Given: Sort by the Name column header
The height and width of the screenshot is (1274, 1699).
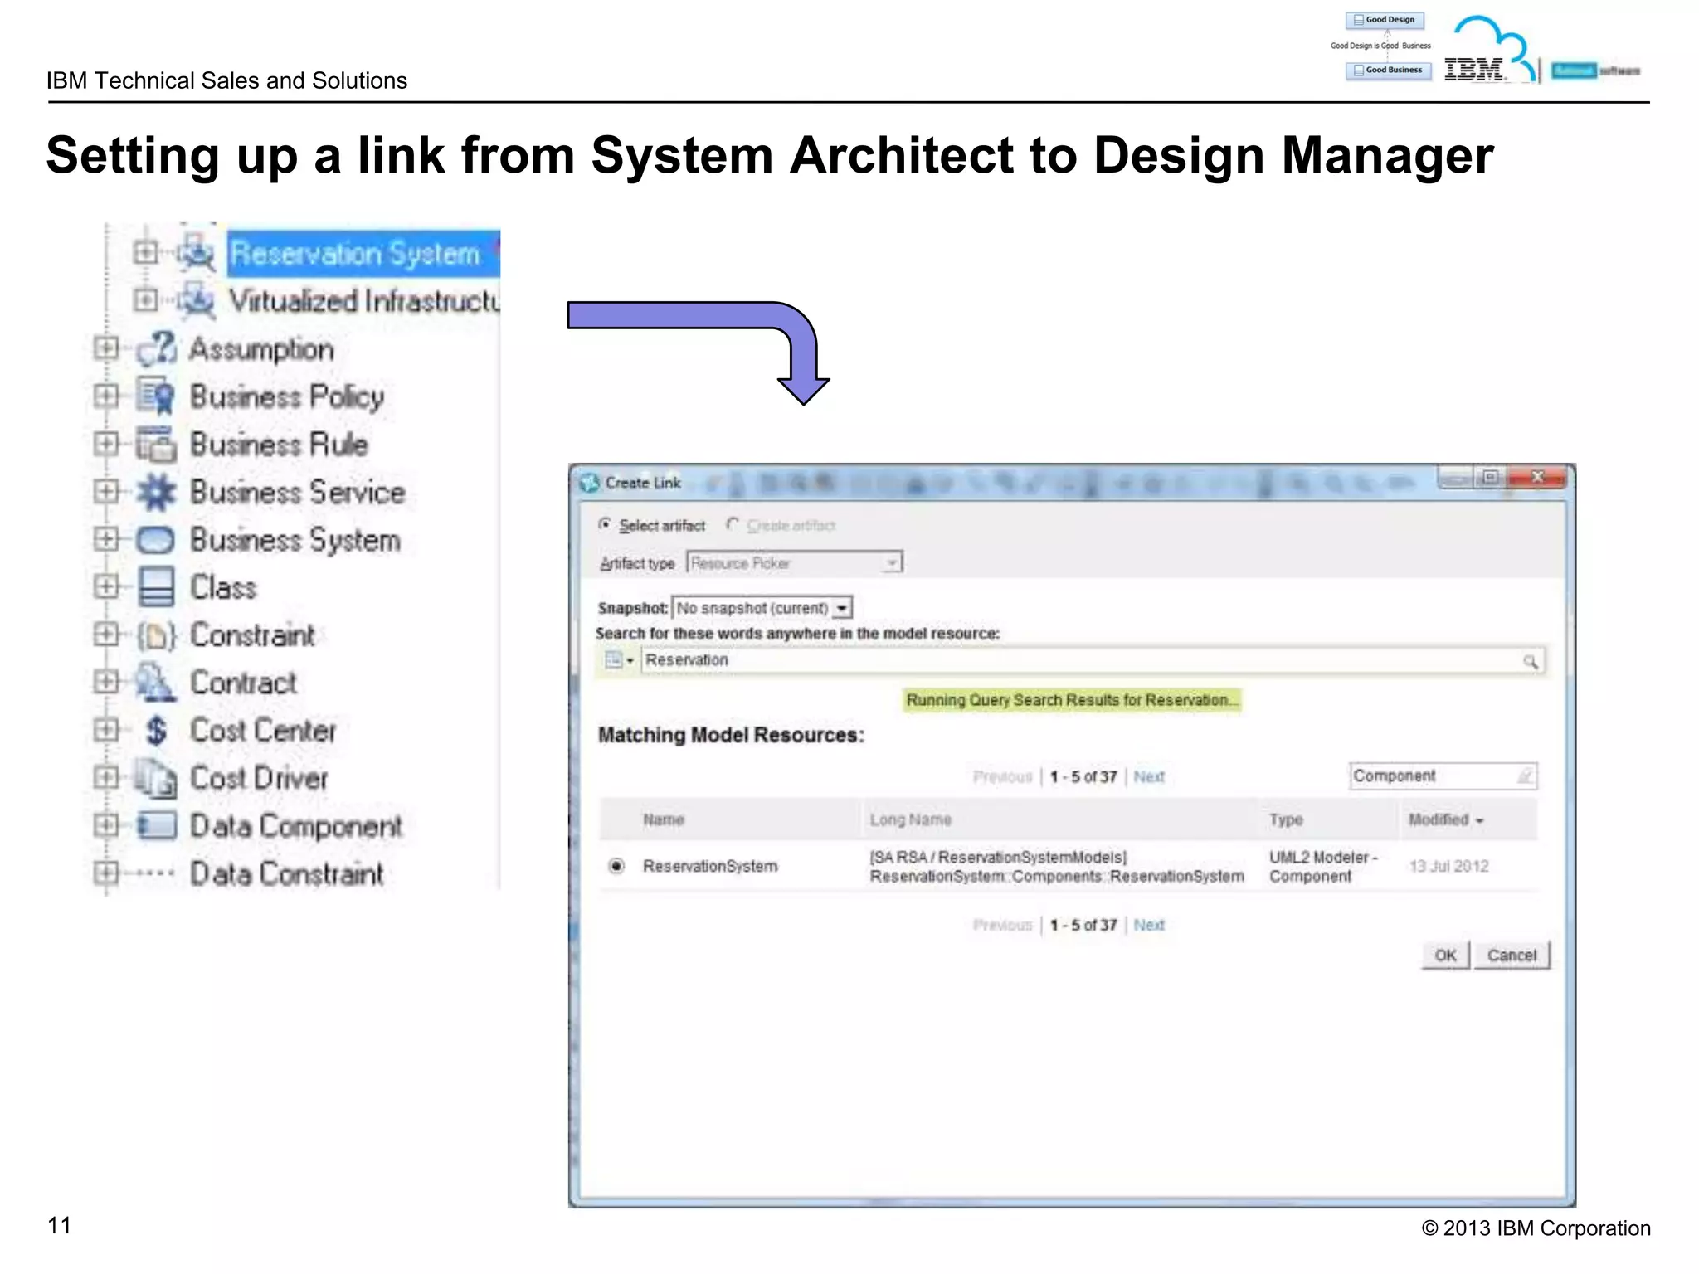Looking at the screenshot, I should [664, 819].
